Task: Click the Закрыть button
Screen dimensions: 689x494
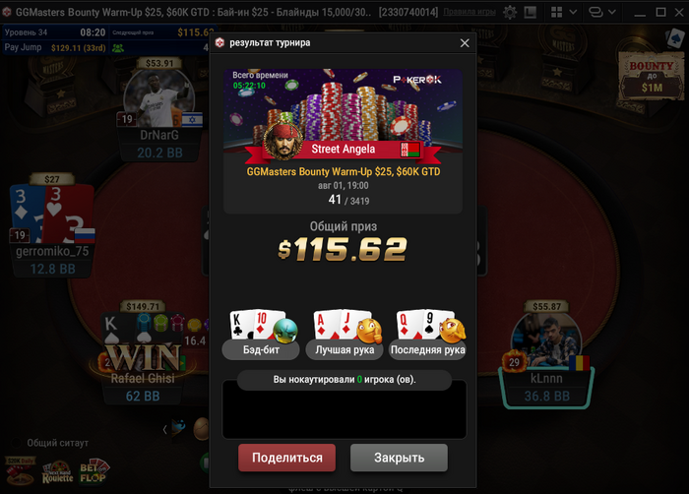Action: point(399,458)
